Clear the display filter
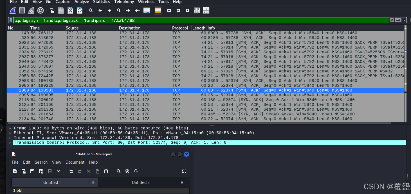Screen dimensions: 411x194 click(392, 20)
